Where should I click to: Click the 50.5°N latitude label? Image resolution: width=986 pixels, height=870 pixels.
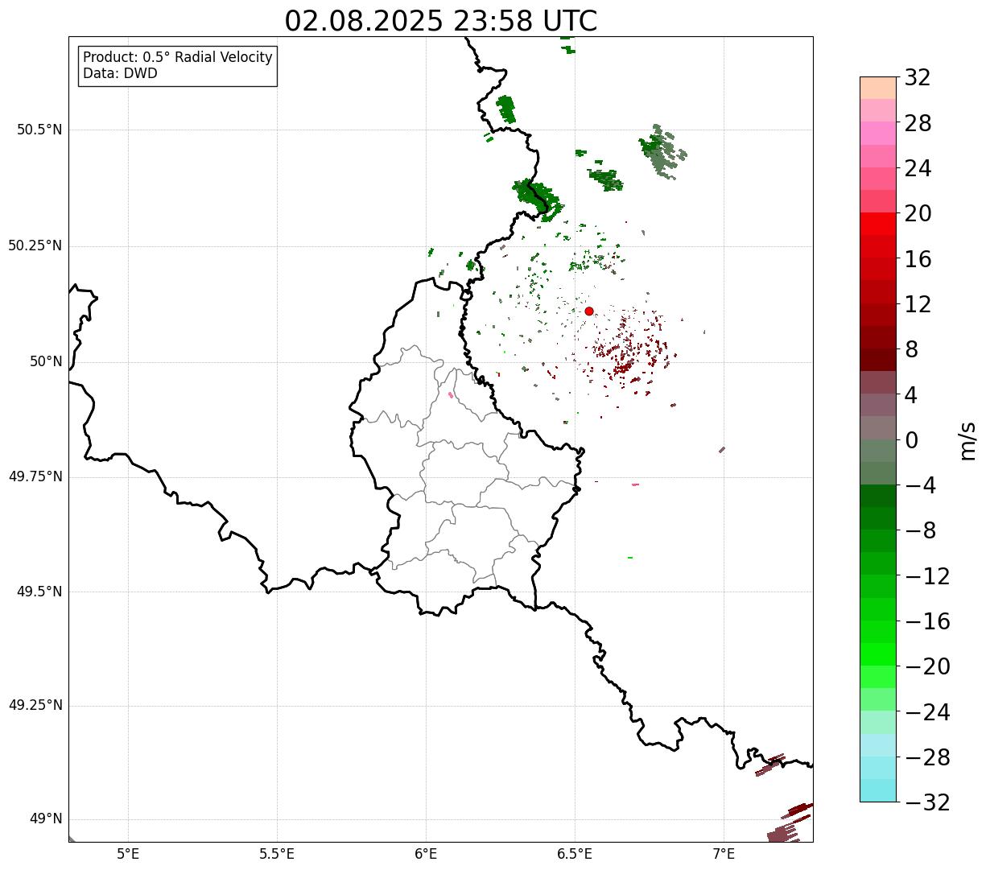(39, 130)
